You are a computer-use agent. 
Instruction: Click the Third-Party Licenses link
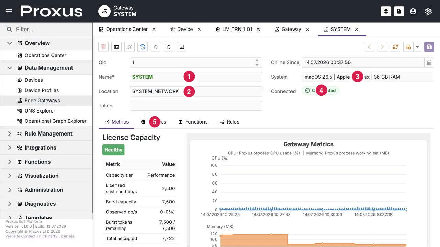(x=56, y=236)
